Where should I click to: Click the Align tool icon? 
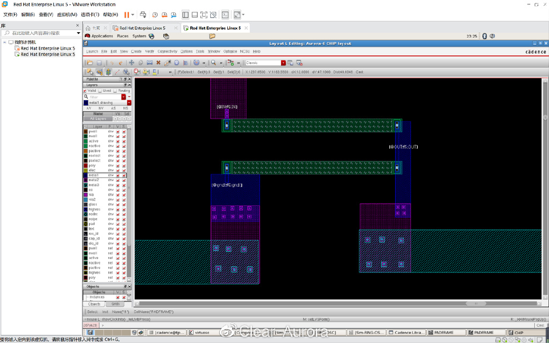click(x=186, y=63)
